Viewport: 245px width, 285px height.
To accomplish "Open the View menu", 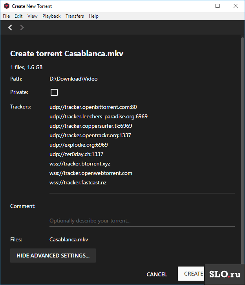I will (33, 16).
